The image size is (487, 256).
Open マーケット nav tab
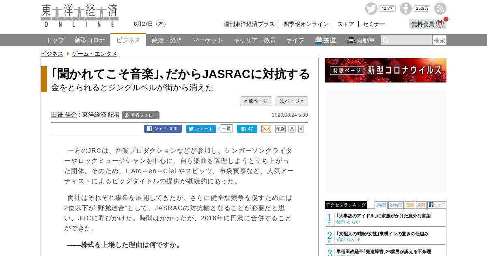click(x=208, y=40)
